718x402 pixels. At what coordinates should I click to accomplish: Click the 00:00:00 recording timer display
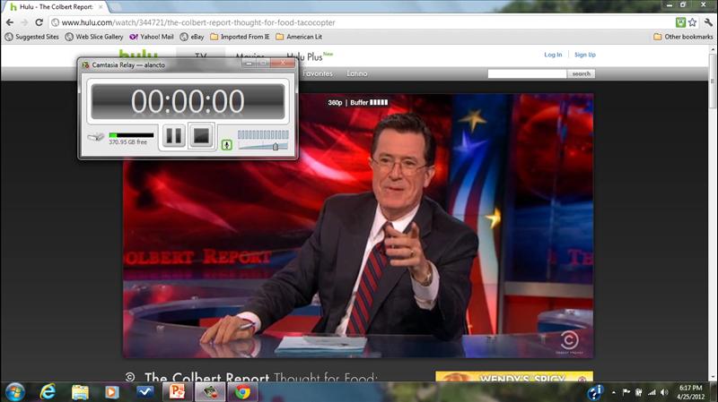coord(188,101)
